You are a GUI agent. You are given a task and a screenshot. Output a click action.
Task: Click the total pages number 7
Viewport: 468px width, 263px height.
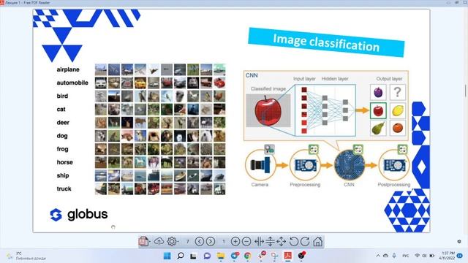click(x=188, y=242)
